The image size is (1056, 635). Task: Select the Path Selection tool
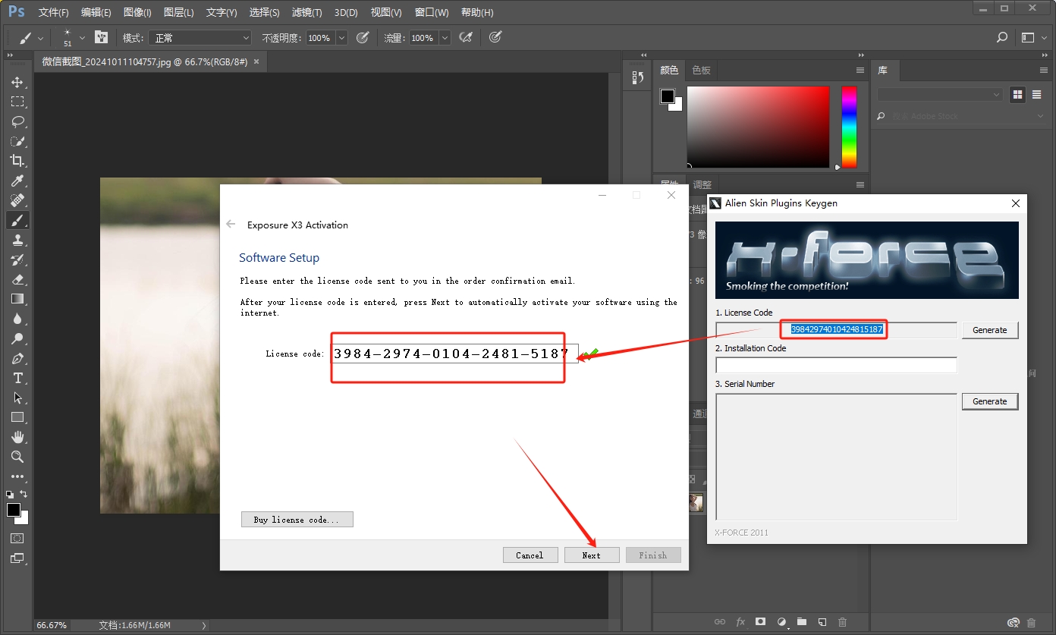click(x=17, y=398)
